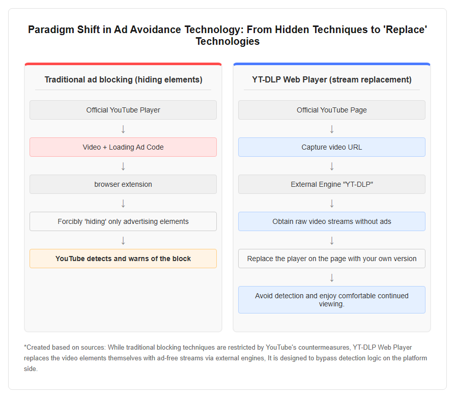The height and width of the screenshot is (398, 455).
Task: Click arrow above 'Avoid detection' box
Action: (332, 277)
